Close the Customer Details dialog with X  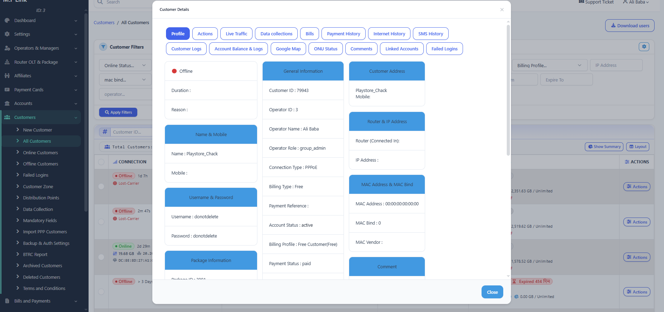tap(502, 10)
